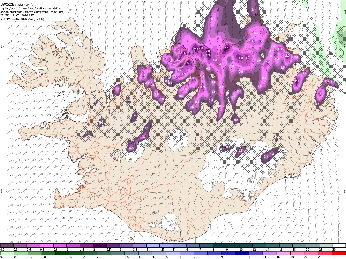346x259 pixels.
Task: Select the pale gray 25–30 legend swatch
Action: [326, 246]
